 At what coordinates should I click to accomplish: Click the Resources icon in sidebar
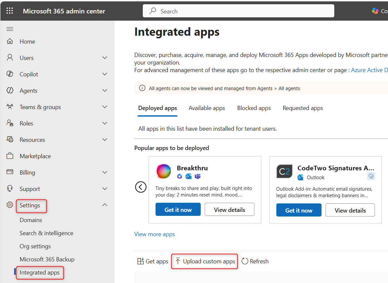pyautogui.click(x=10, y=139)
